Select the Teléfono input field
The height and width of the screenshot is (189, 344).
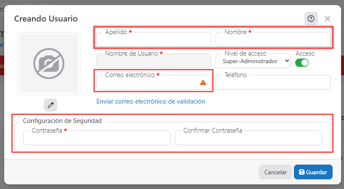273,83
